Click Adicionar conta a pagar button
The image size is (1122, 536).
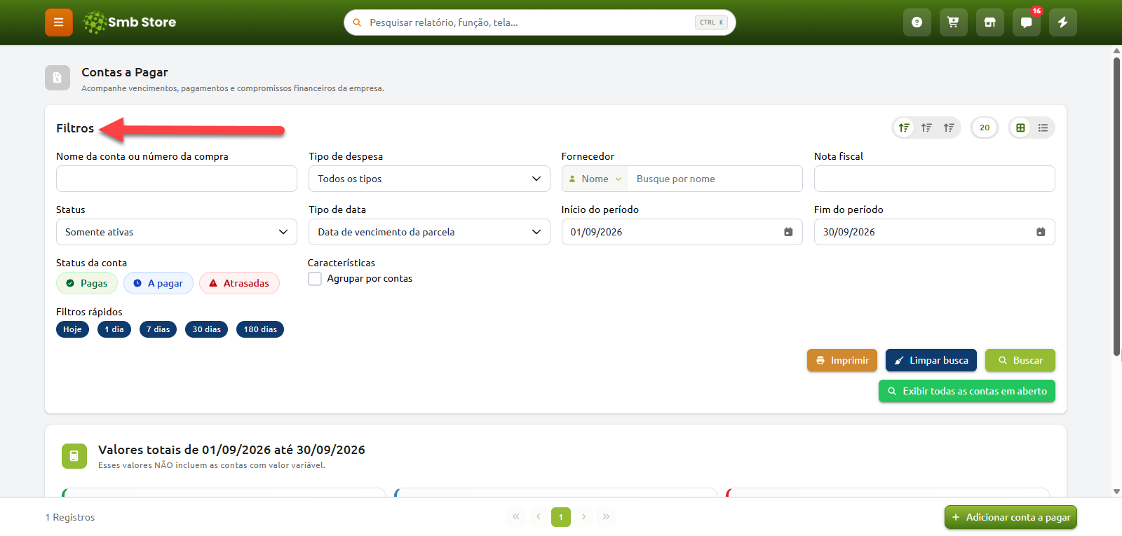tap(1011, 517)
